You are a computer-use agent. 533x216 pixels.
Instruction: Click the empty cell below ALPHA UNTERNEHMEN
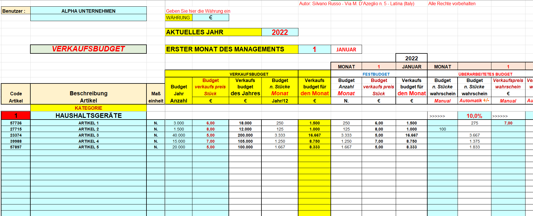pos(88,18)
